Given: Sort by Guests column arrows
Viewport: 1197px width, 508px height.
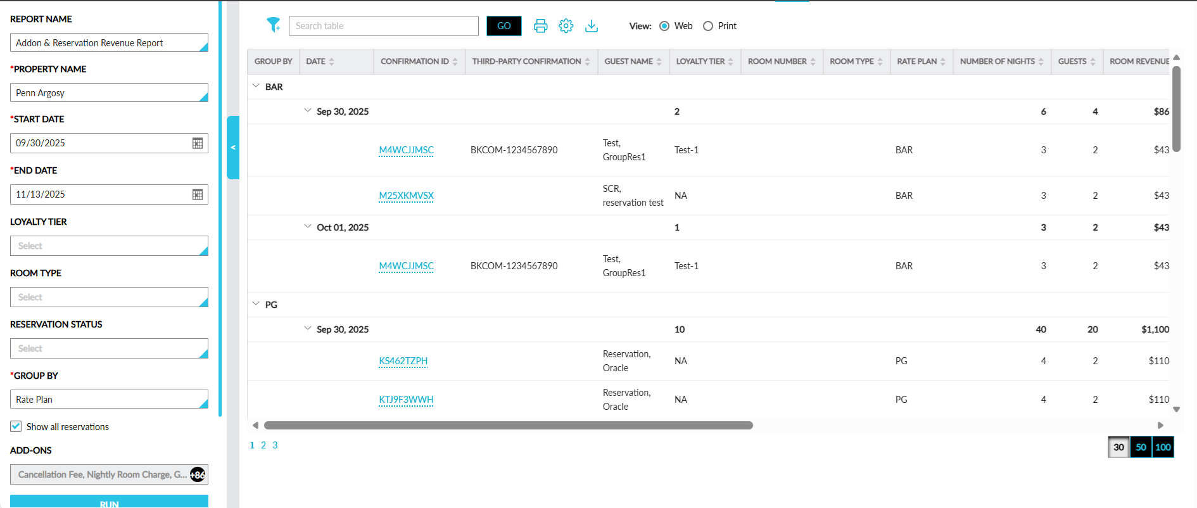Looking at the screenshot, I should pyautogui.click(x=1092, y=61).
